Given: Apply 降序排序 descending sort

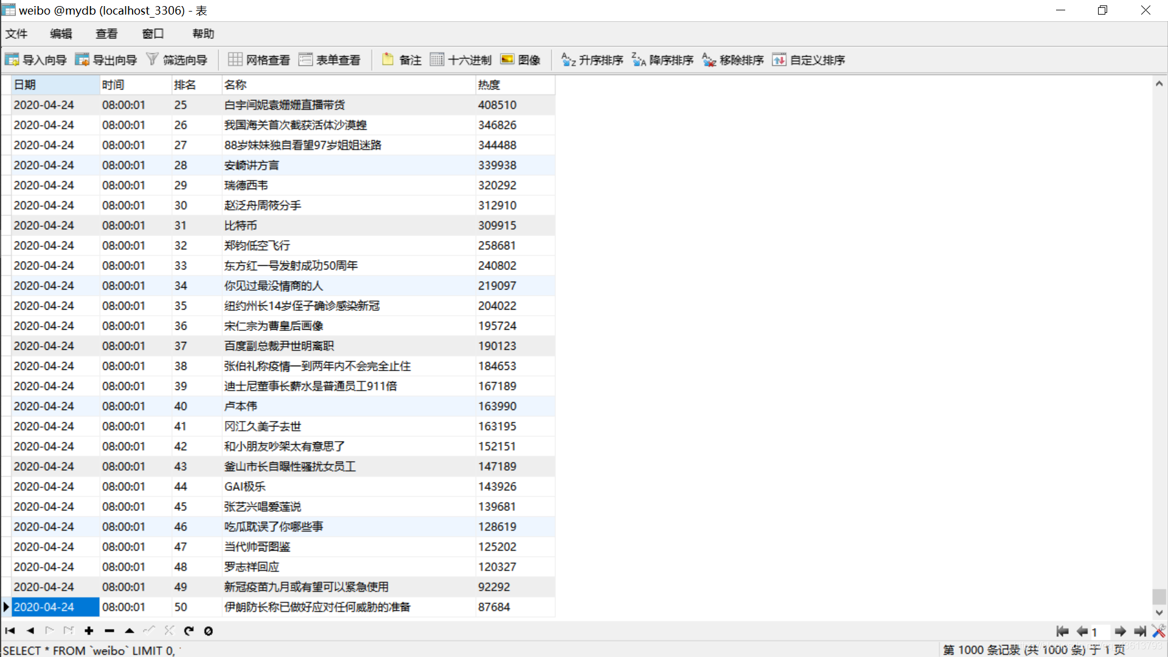Looking at the screenshot, I should click(663, 60).
